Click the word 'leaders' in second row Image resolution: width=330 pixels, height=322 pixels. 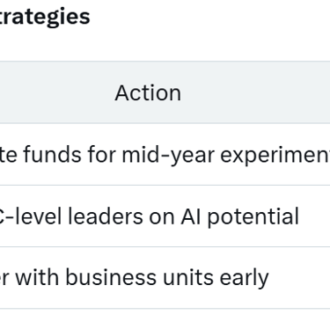(106, 216)
